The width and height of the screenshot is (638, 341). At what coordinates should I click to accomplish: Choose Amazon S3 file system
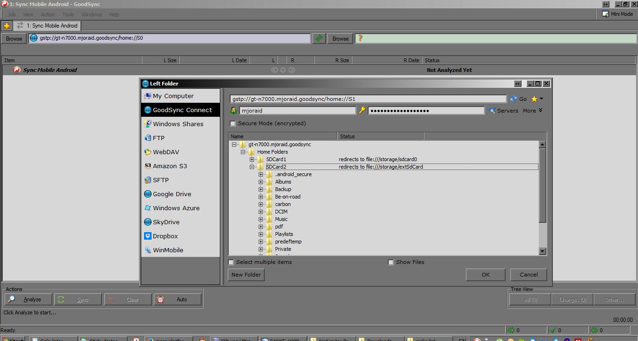coord(180,166)
